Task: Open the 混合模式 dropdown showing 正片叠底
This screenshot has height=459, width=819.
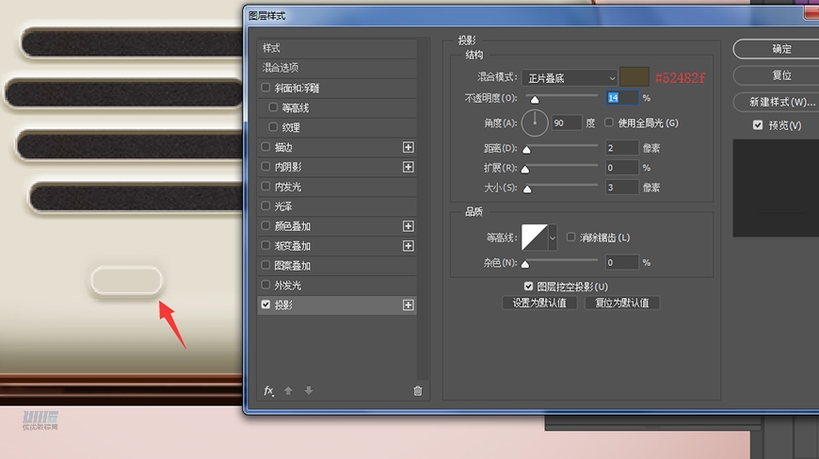Action: [570, 78]
